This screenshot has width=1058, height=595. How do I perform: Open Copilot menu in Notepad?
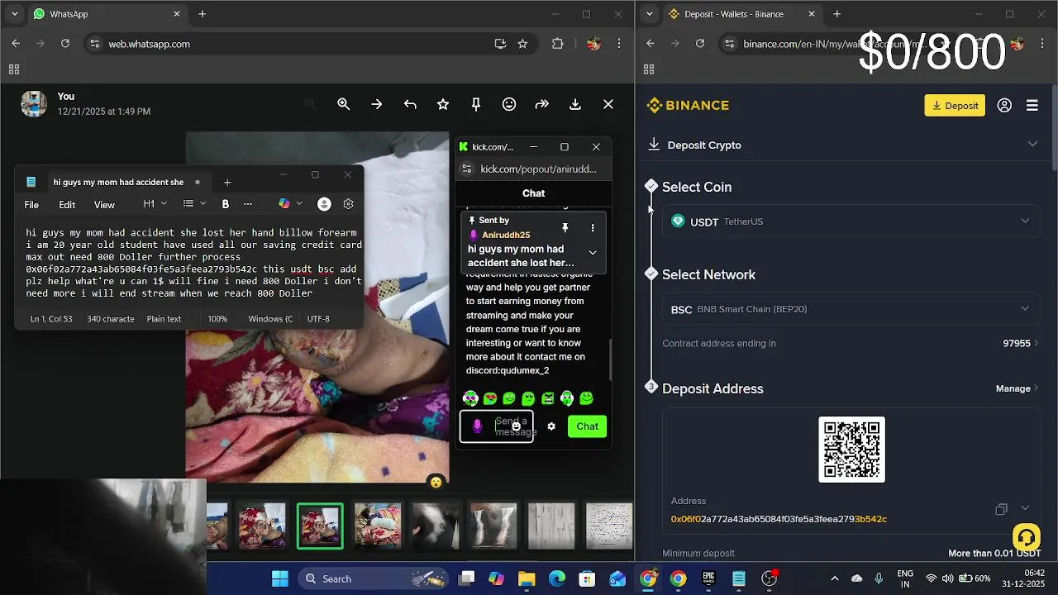pos(289,203)
